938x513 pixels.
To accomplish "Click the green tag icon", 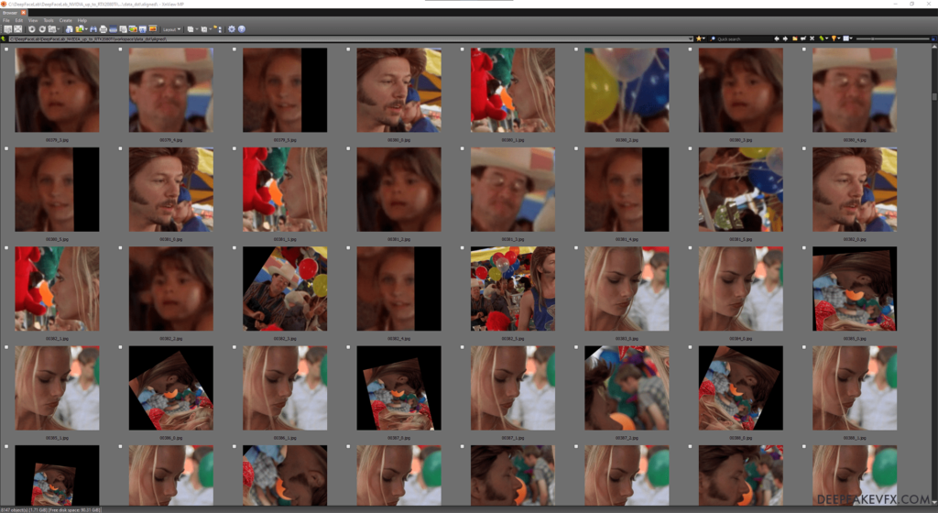I will 821,38.
